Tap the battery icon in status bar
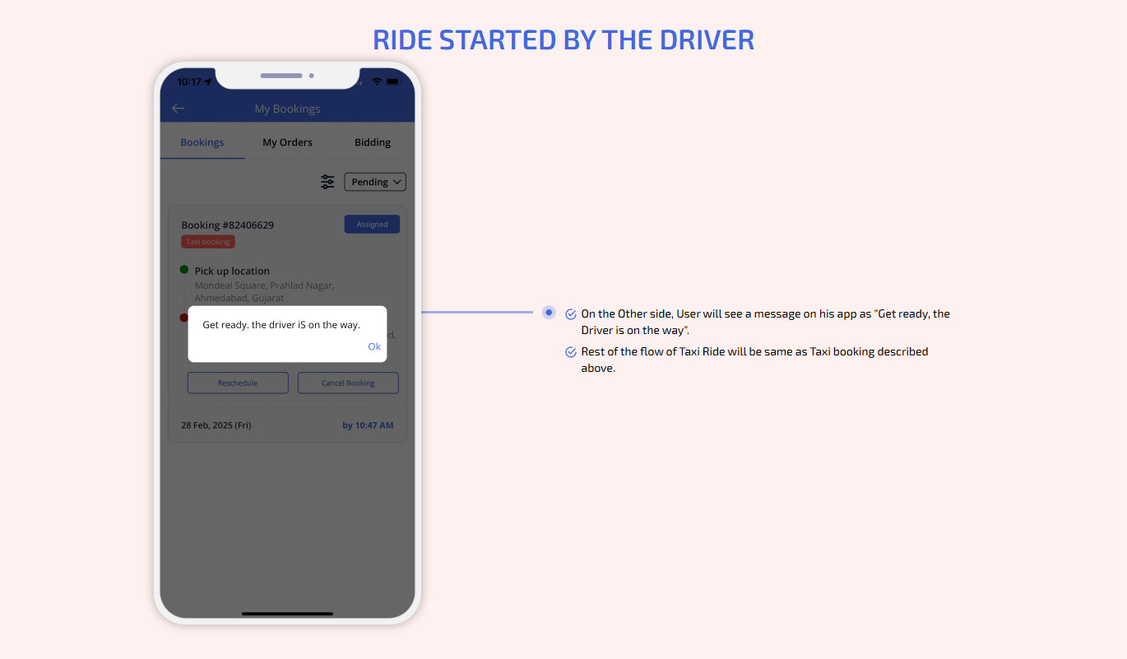Viewport: 1127px width, 659px height. [396, 81]
